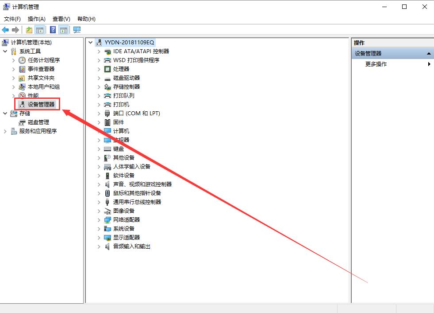Click the folder up-one-level toolbar icon
This screenshot has height=313, width=434.
coord(29,30)
